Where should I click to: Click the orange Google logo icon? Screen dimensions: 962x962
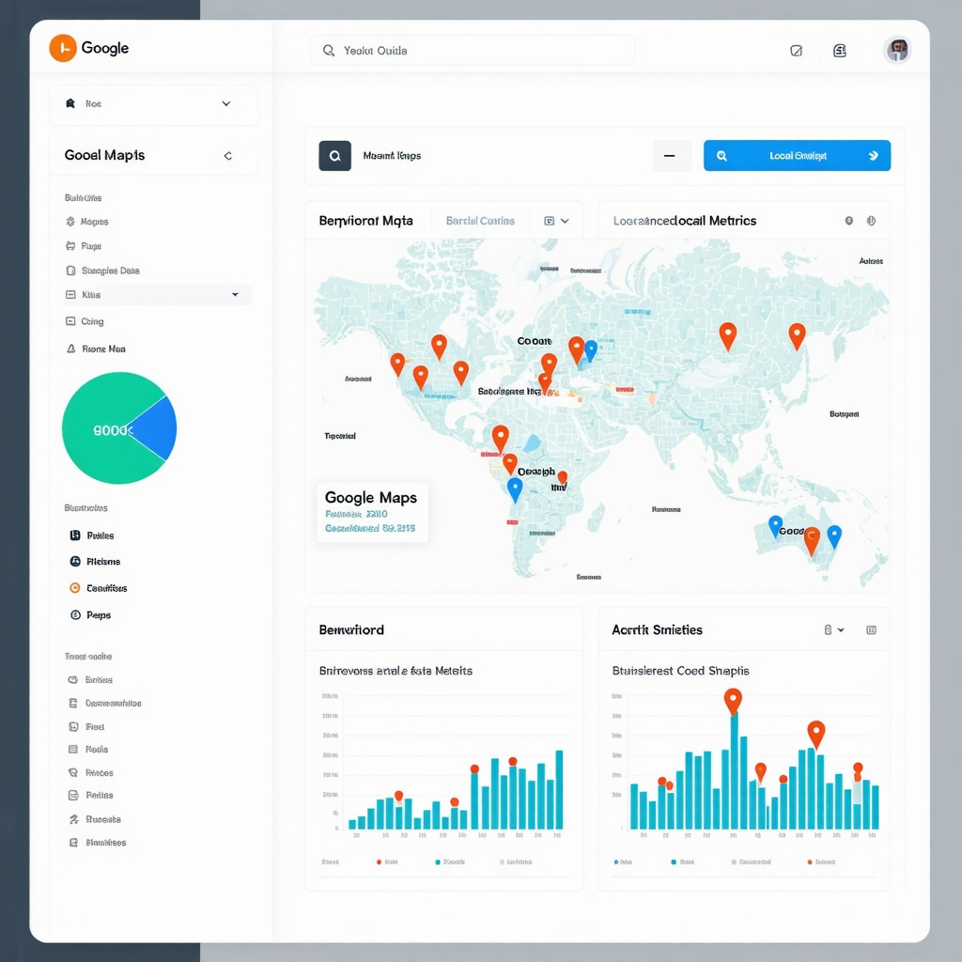(x=63, y=49)
